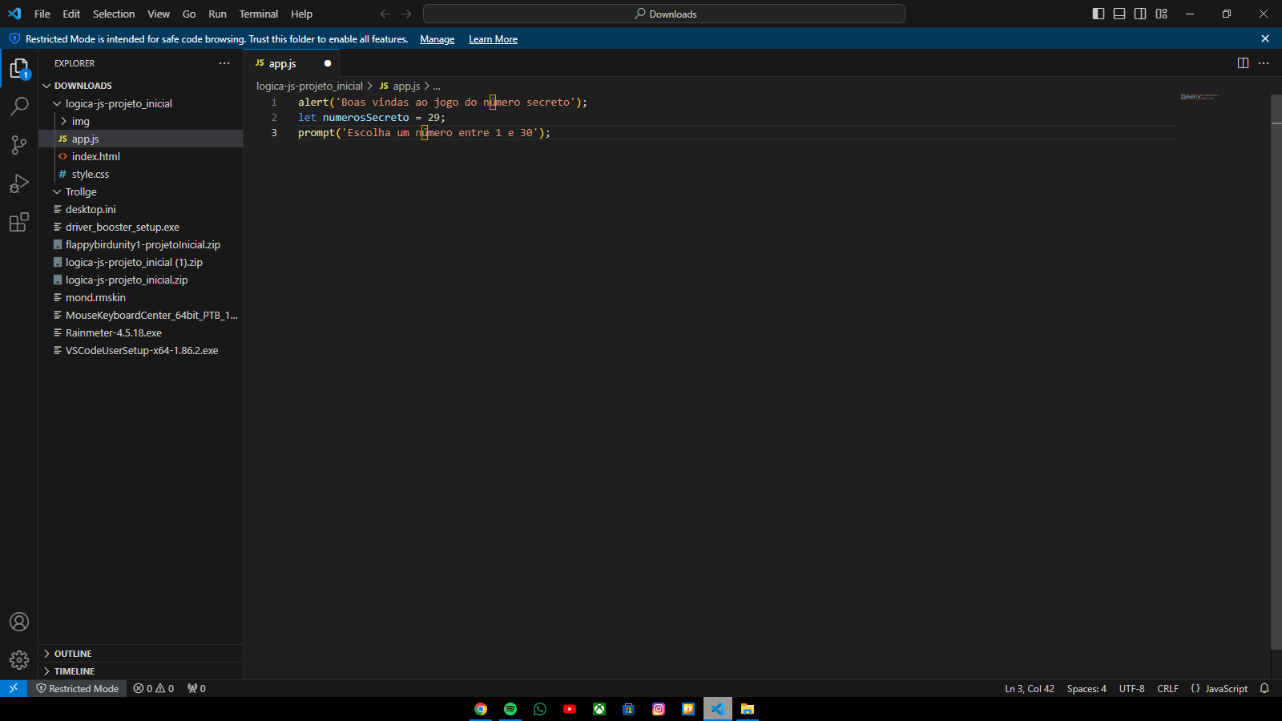Toggle Secondary Side Bar visibility
Image resolution: width=1282 pixels, height=721 pixels.
(x=1140, y=14)
